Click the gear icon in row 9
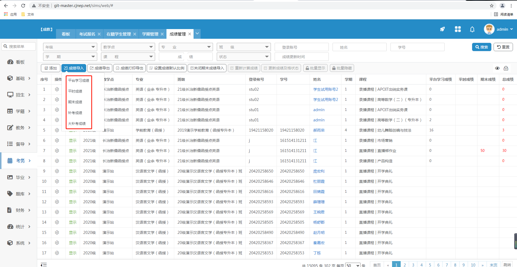Image resolution: width=517 pixels, height=267 pixels. tap(57, 171)
